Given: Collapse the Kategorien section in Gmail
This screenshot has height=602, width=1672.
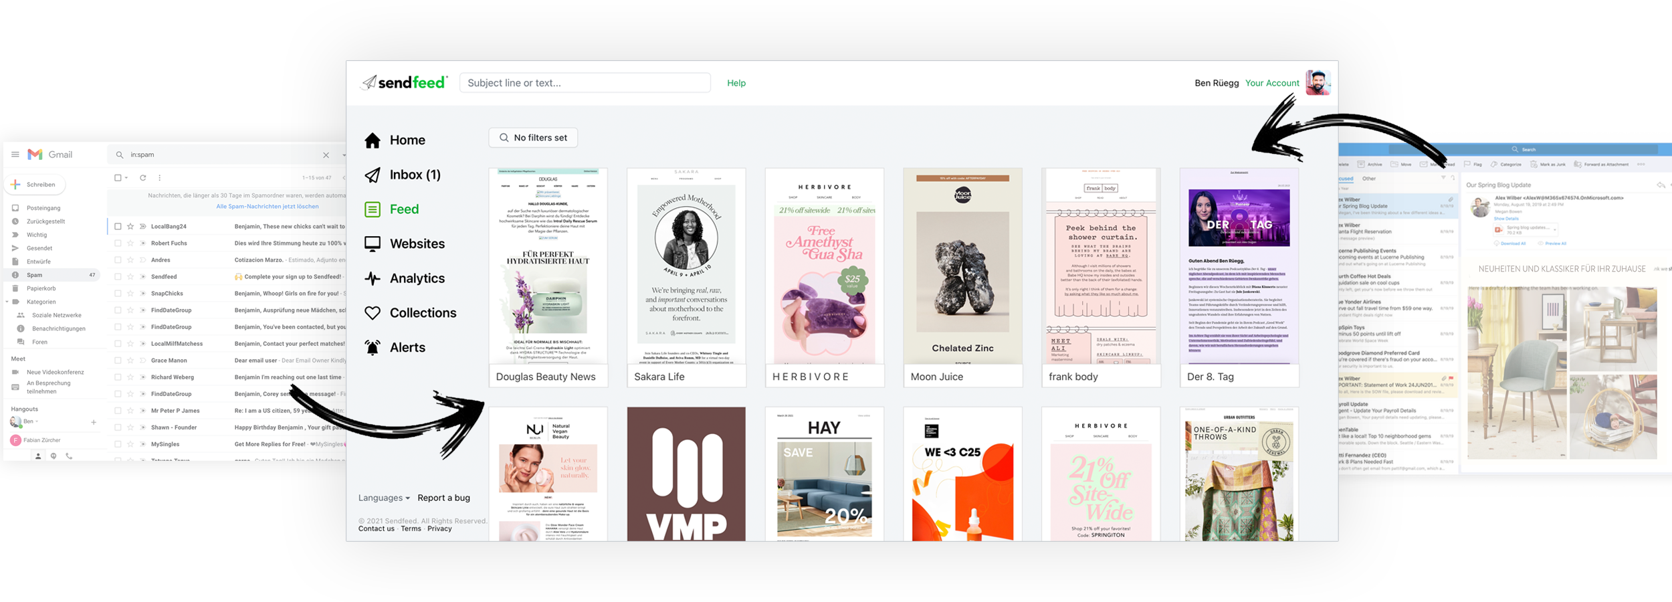Looking at the screenshot, I should [x=7, y=302].
